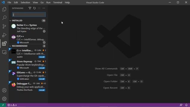The height and width of the screenshot is (107, 190).
Task: Focus the extensions search input field
Action: coord(29,15)
